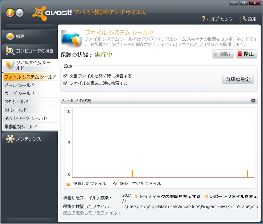This screenshot has height=224, width=263.
Task: Click the 2027 / 0 scanned count
Action: pyautogui.click(x=127, y=198)
